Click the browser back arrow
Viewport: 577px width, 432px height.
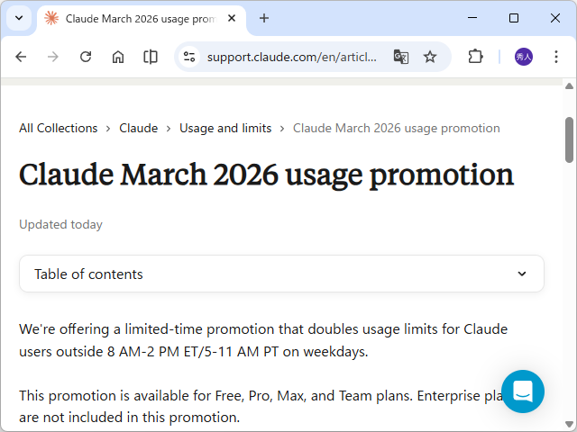point(21,57)
